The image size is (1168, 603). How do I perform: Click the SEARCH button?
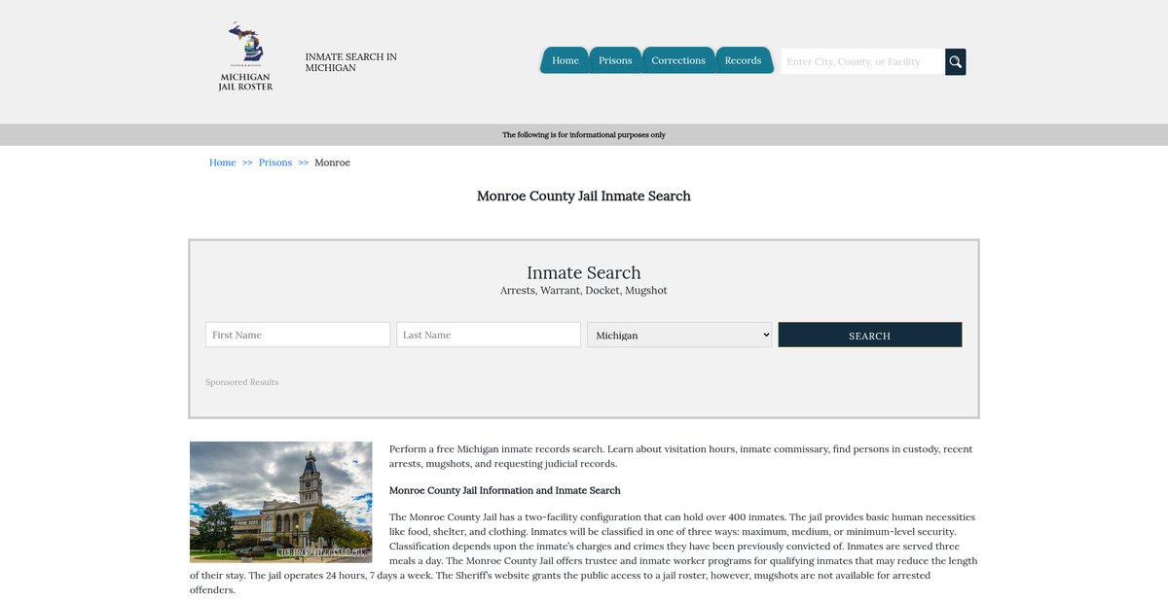click(x=870, y=335)
